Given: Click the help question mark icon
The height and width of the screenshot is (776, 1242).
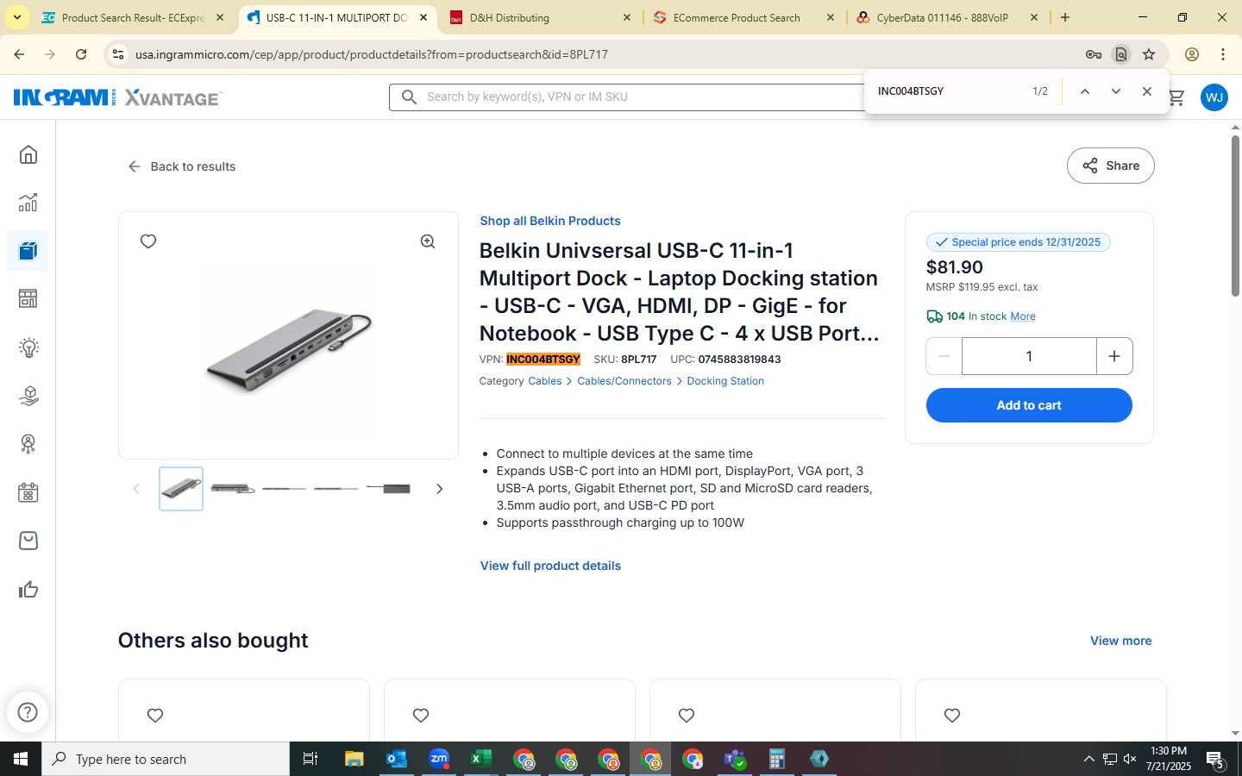Looking at the screenshot, I should 28,712.
